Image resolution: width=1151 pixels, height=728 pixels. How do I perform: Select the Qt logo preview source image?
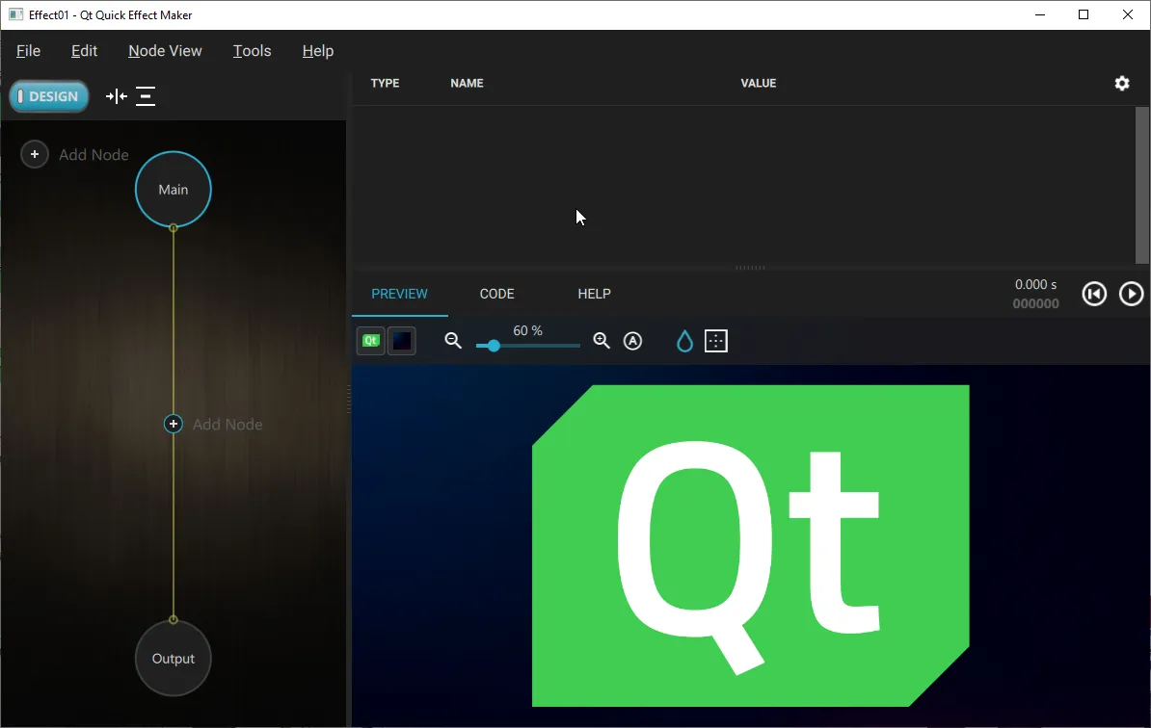(x=370, y=340)
